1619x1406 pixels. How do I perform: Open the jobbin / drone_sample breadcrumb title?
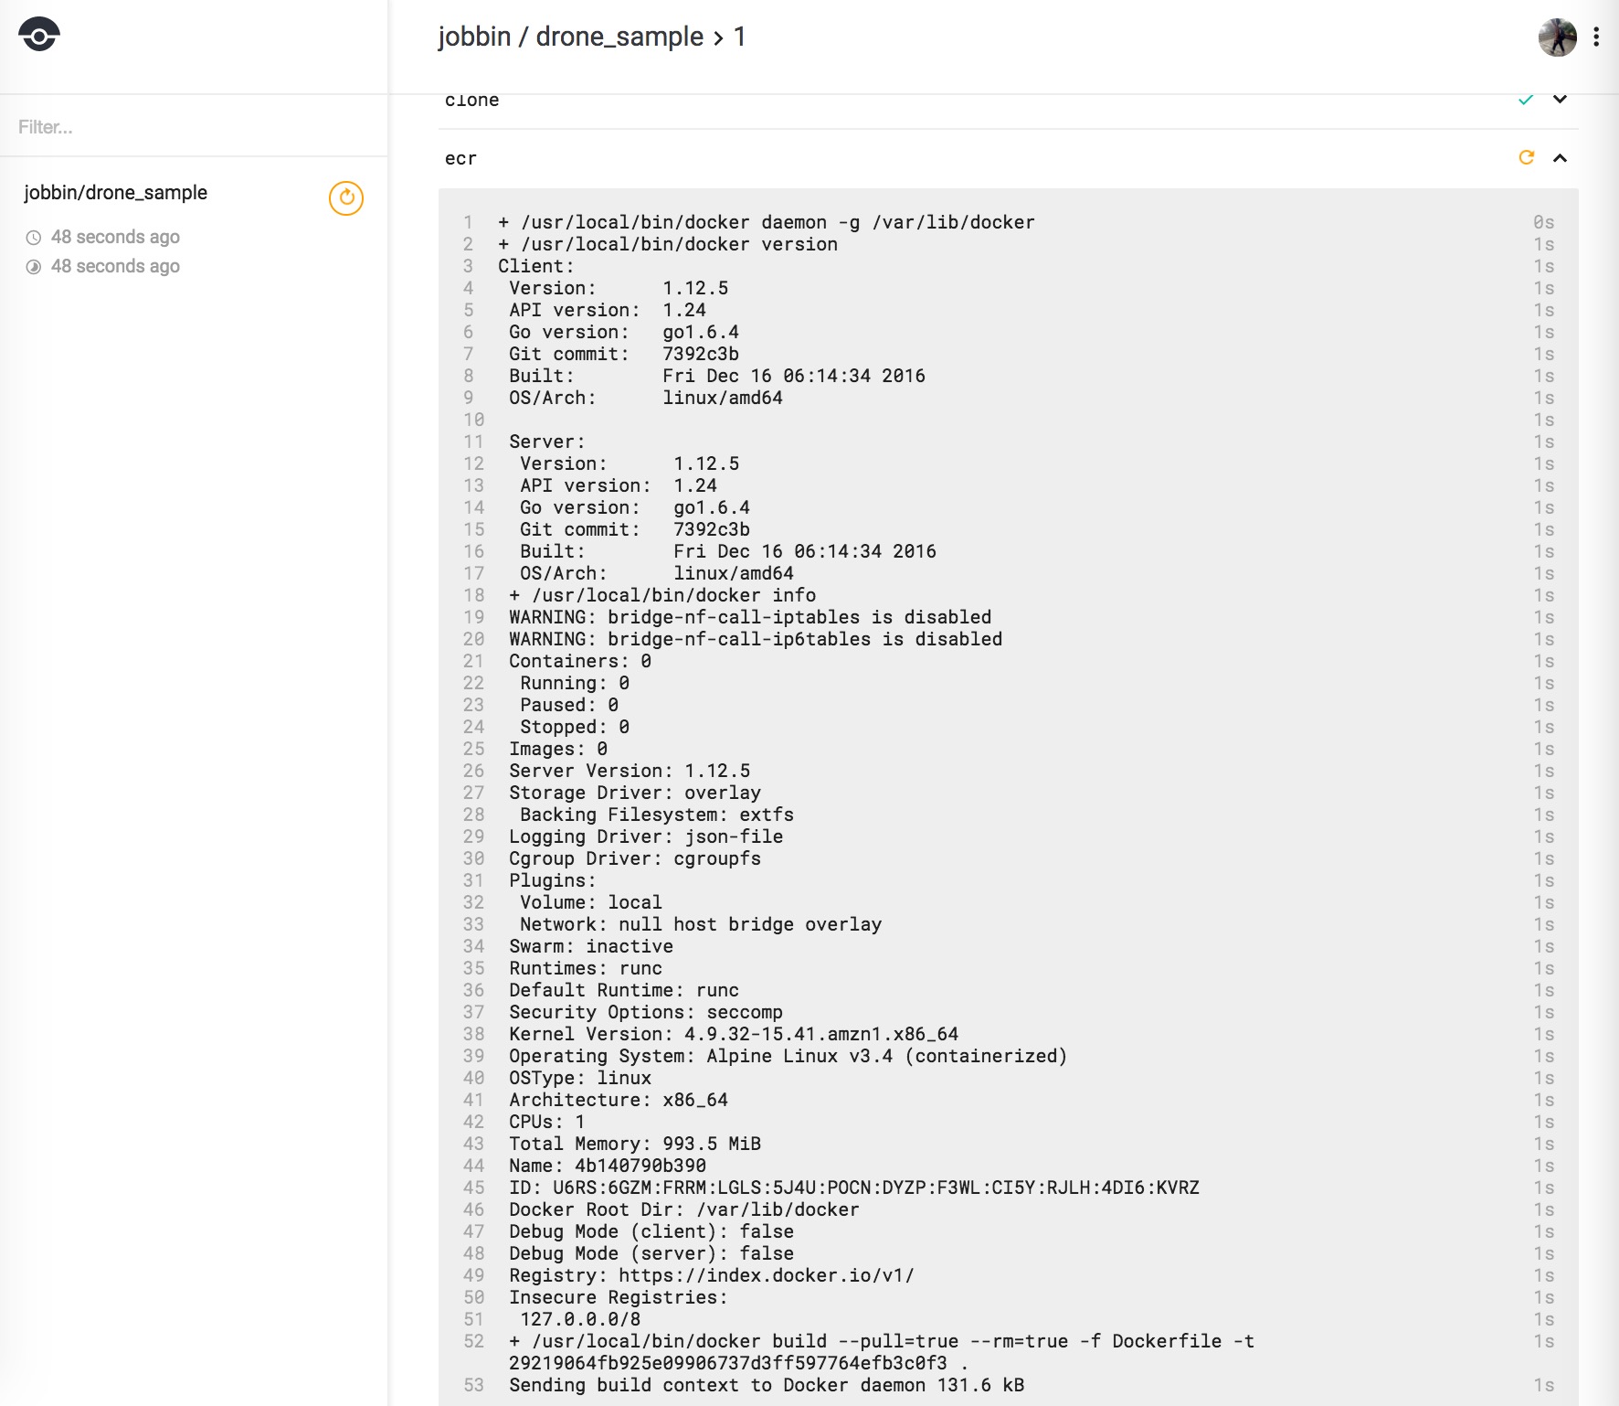pyautogui.click(x=571, y=37)
